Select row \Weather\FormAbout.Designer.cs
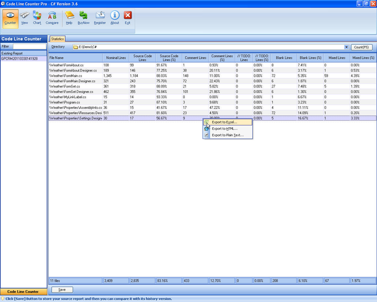The image size is (377, 302). 213,70
